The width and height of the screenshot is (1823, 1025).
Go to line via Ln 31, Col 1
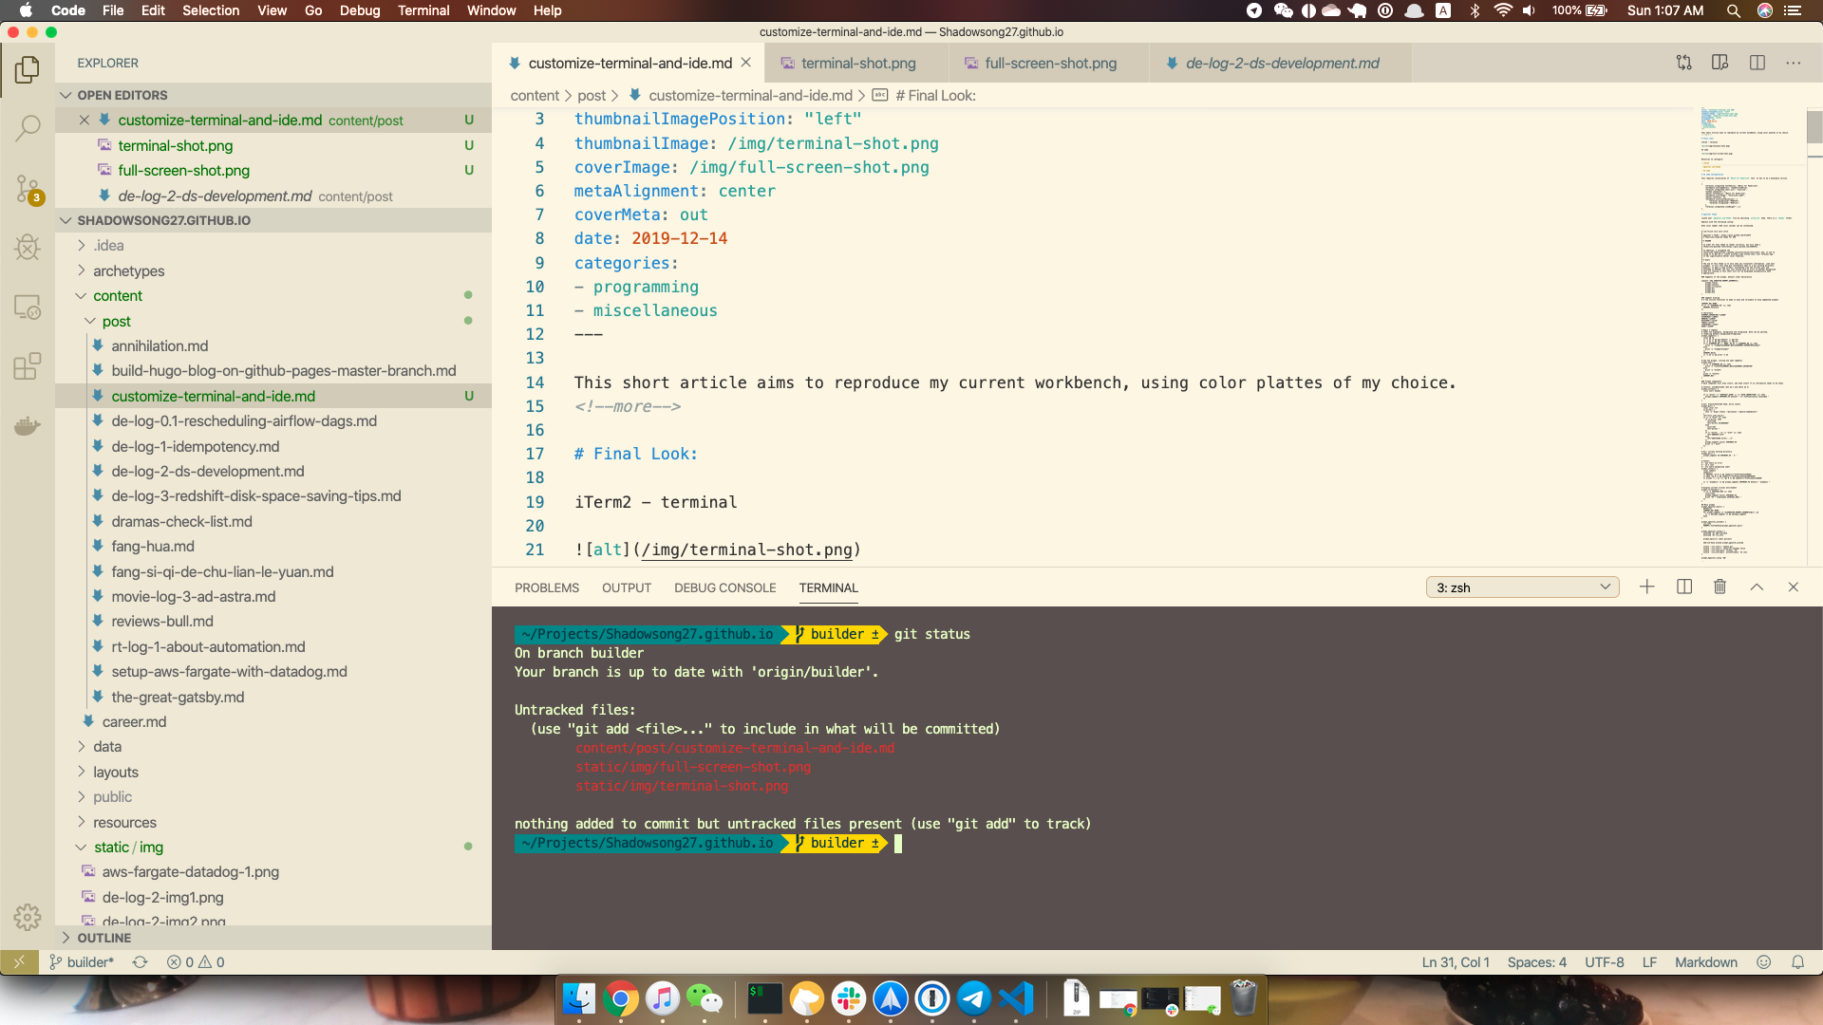click(1456, 962)
